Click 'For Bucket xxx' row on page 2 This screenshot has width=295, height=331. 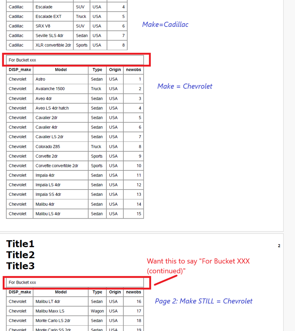[75, 282]
